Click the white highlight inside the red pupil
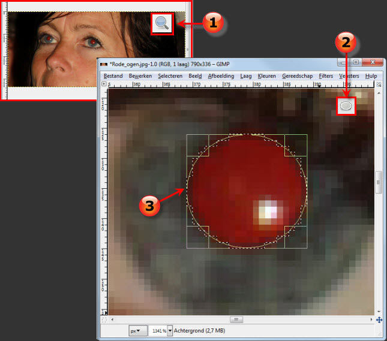 268,210
